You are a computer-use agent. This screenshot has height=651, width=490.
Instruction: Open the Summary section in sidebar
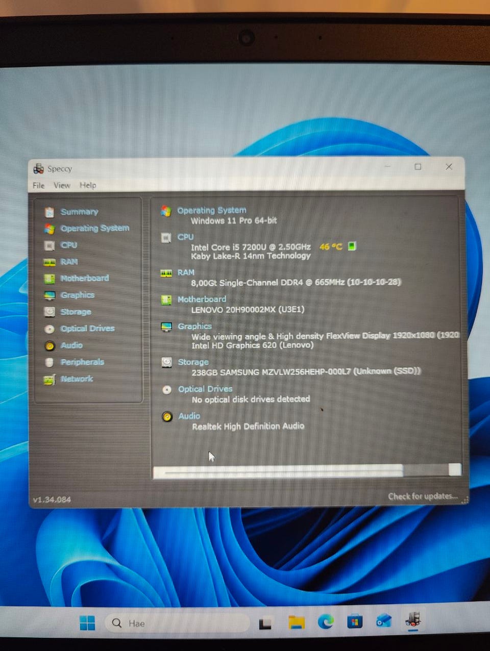(72, 212)
